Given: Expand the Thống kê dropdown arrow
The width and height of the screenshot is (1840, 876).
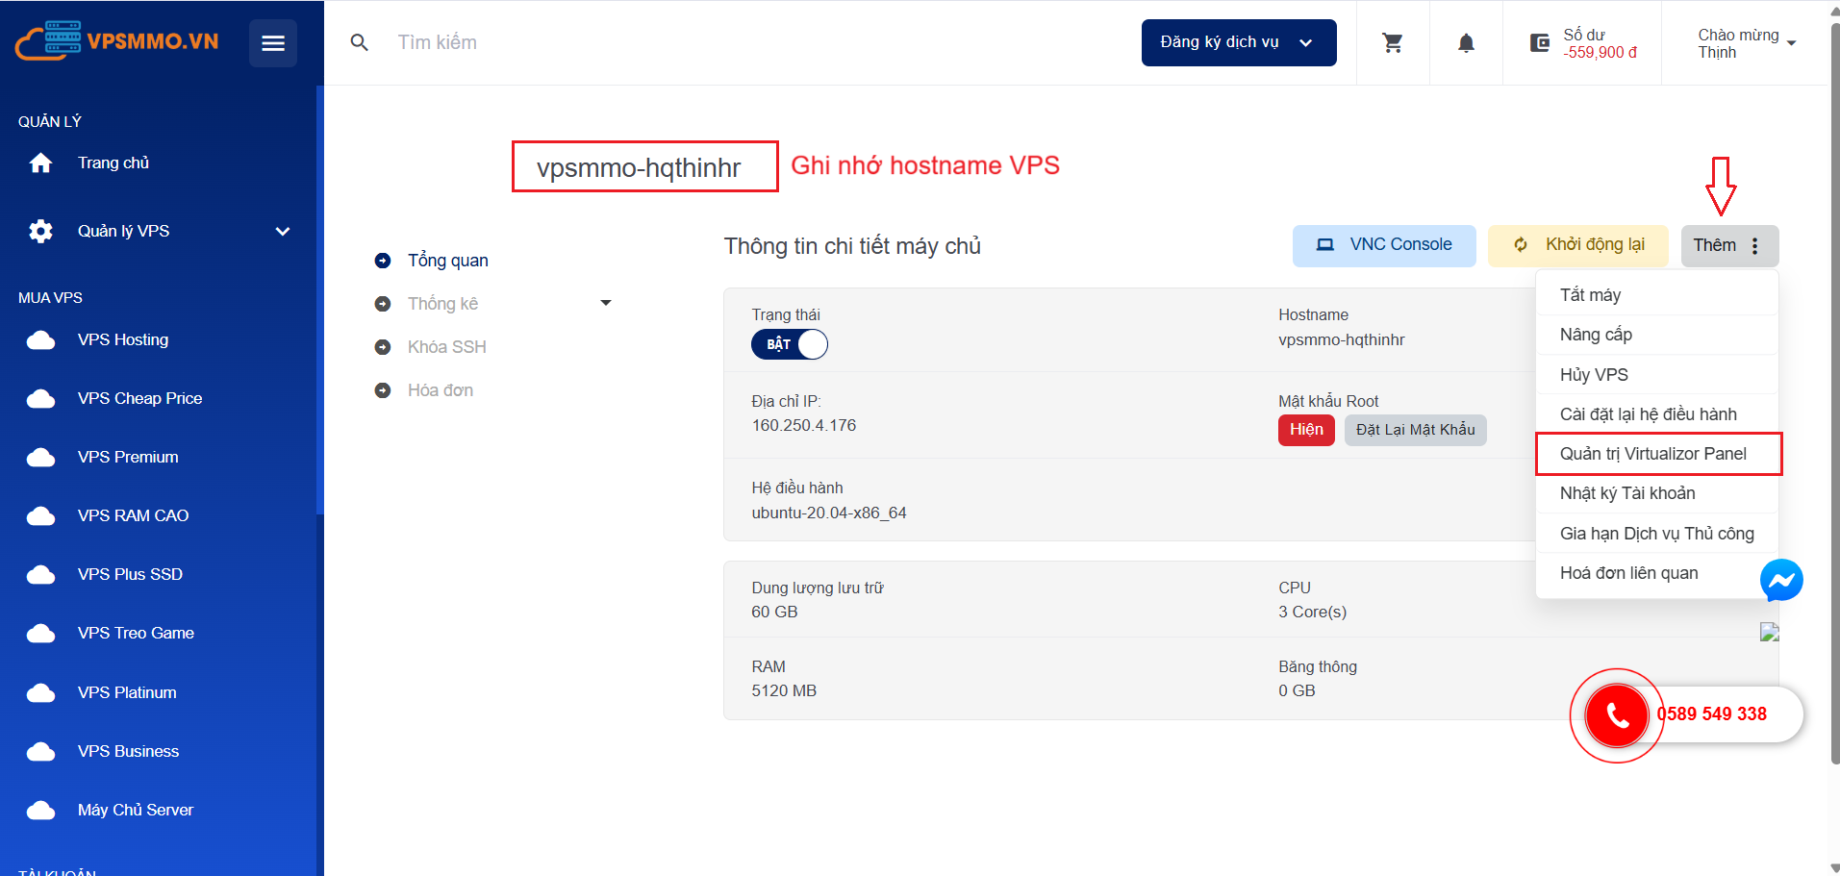Looking at the screenshot, I should (606, 303).
